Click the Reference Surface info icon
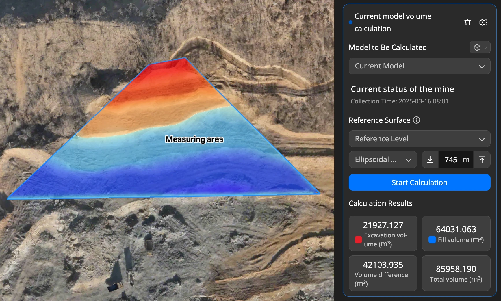The image size is (501, 301). (x=416, y=120)
